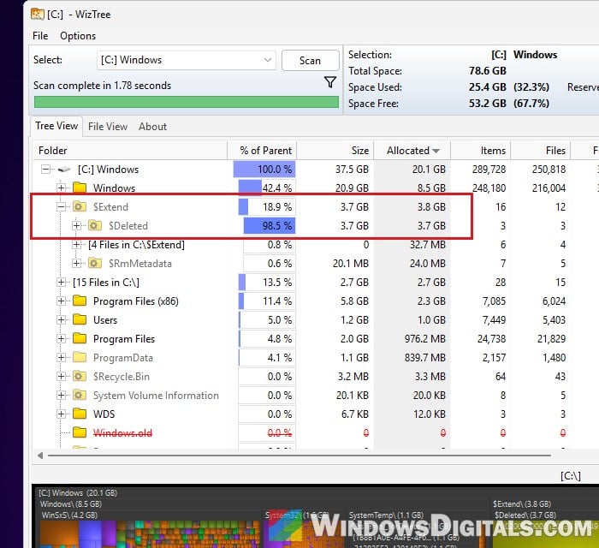This screenshot has width=599, height=548.
Task: Click the horizontal scrollbar left arrow
Action: (40, 456)
